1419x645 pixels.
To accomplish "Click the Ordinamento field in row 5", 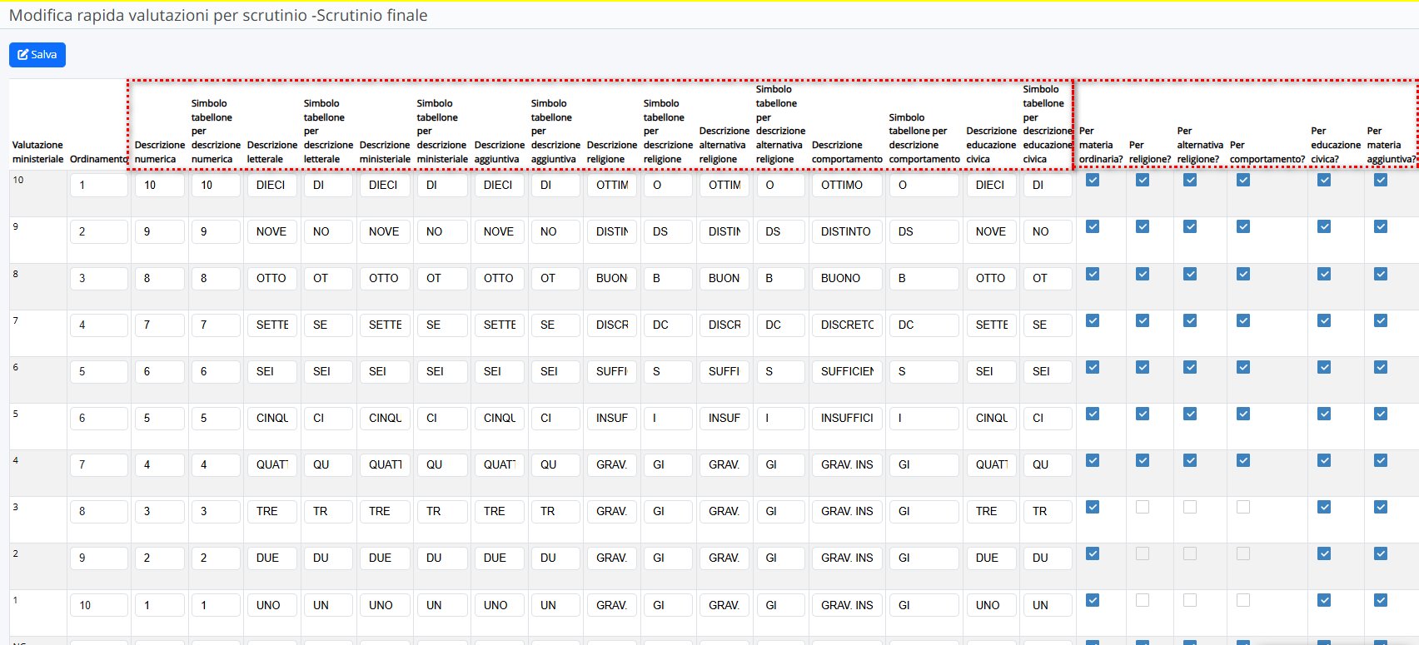I will click(x=99, y=418).
